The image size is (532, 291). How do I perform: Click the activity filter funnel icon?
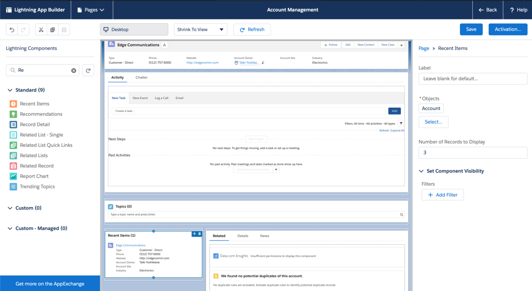click(401, 123)
